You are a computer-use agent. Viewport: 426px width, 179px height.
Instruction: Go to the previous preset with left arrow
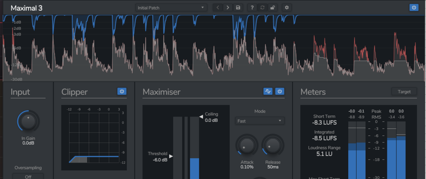click(218, 7)
